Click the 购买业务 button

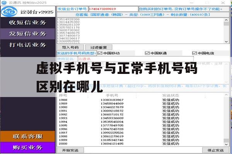click(28, 147)
